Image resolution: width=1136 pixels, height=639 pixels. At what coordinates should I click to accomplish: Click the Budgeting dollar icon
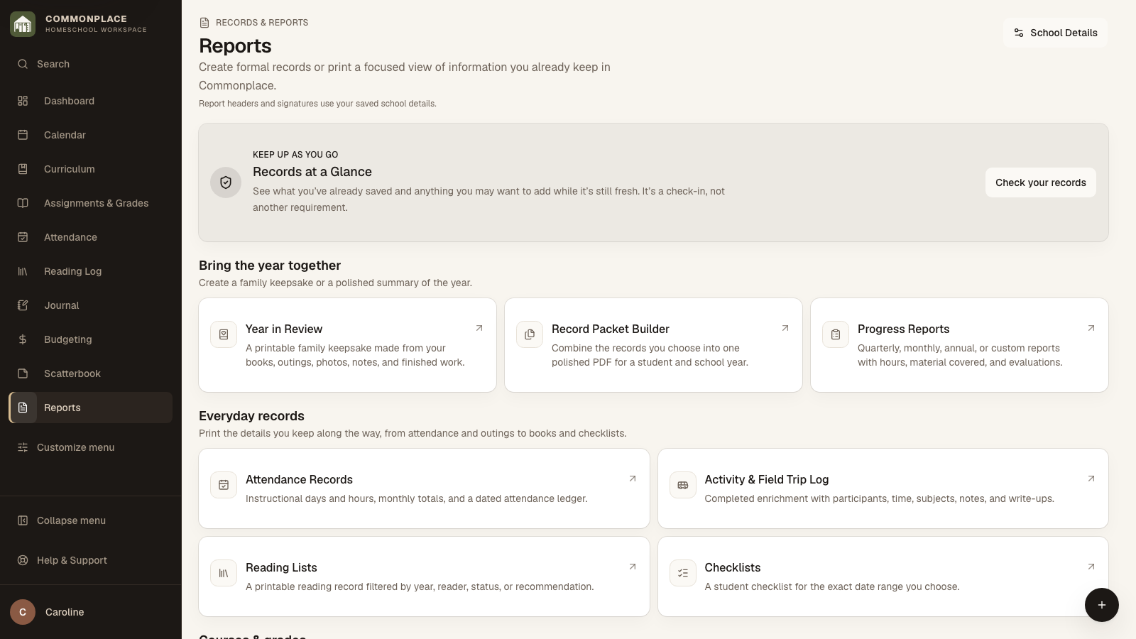click(x=23, y=339)
